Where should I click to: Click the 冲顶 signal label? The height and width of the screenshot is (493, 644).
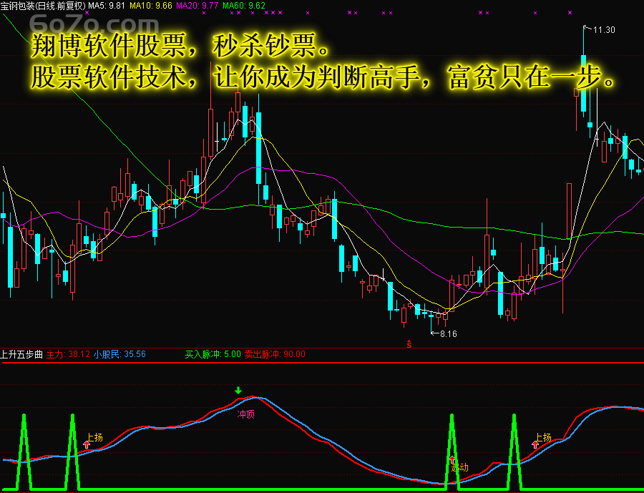(246, 414)
